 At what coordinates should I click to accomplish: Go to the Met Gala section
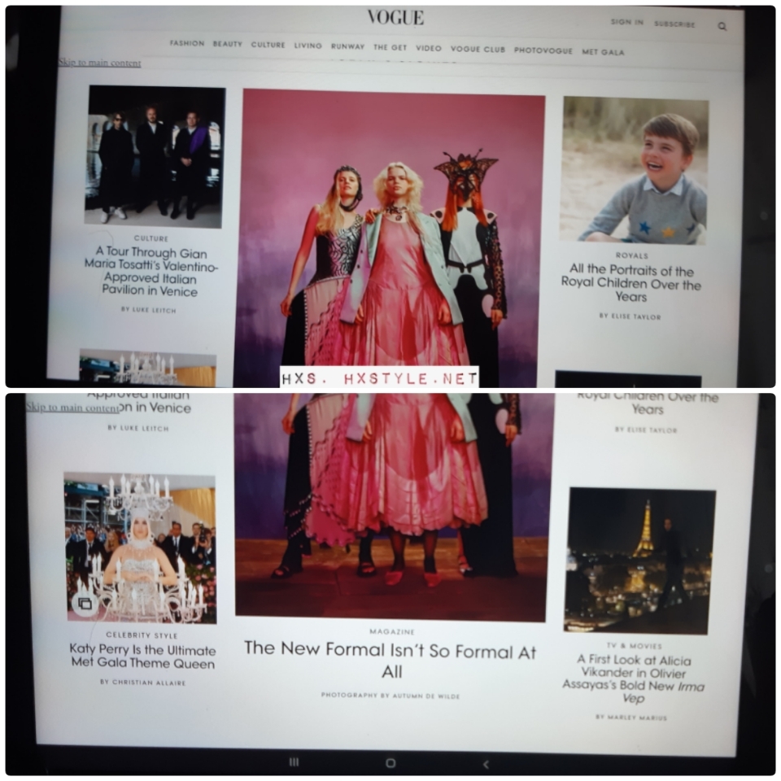click(603, 52)
